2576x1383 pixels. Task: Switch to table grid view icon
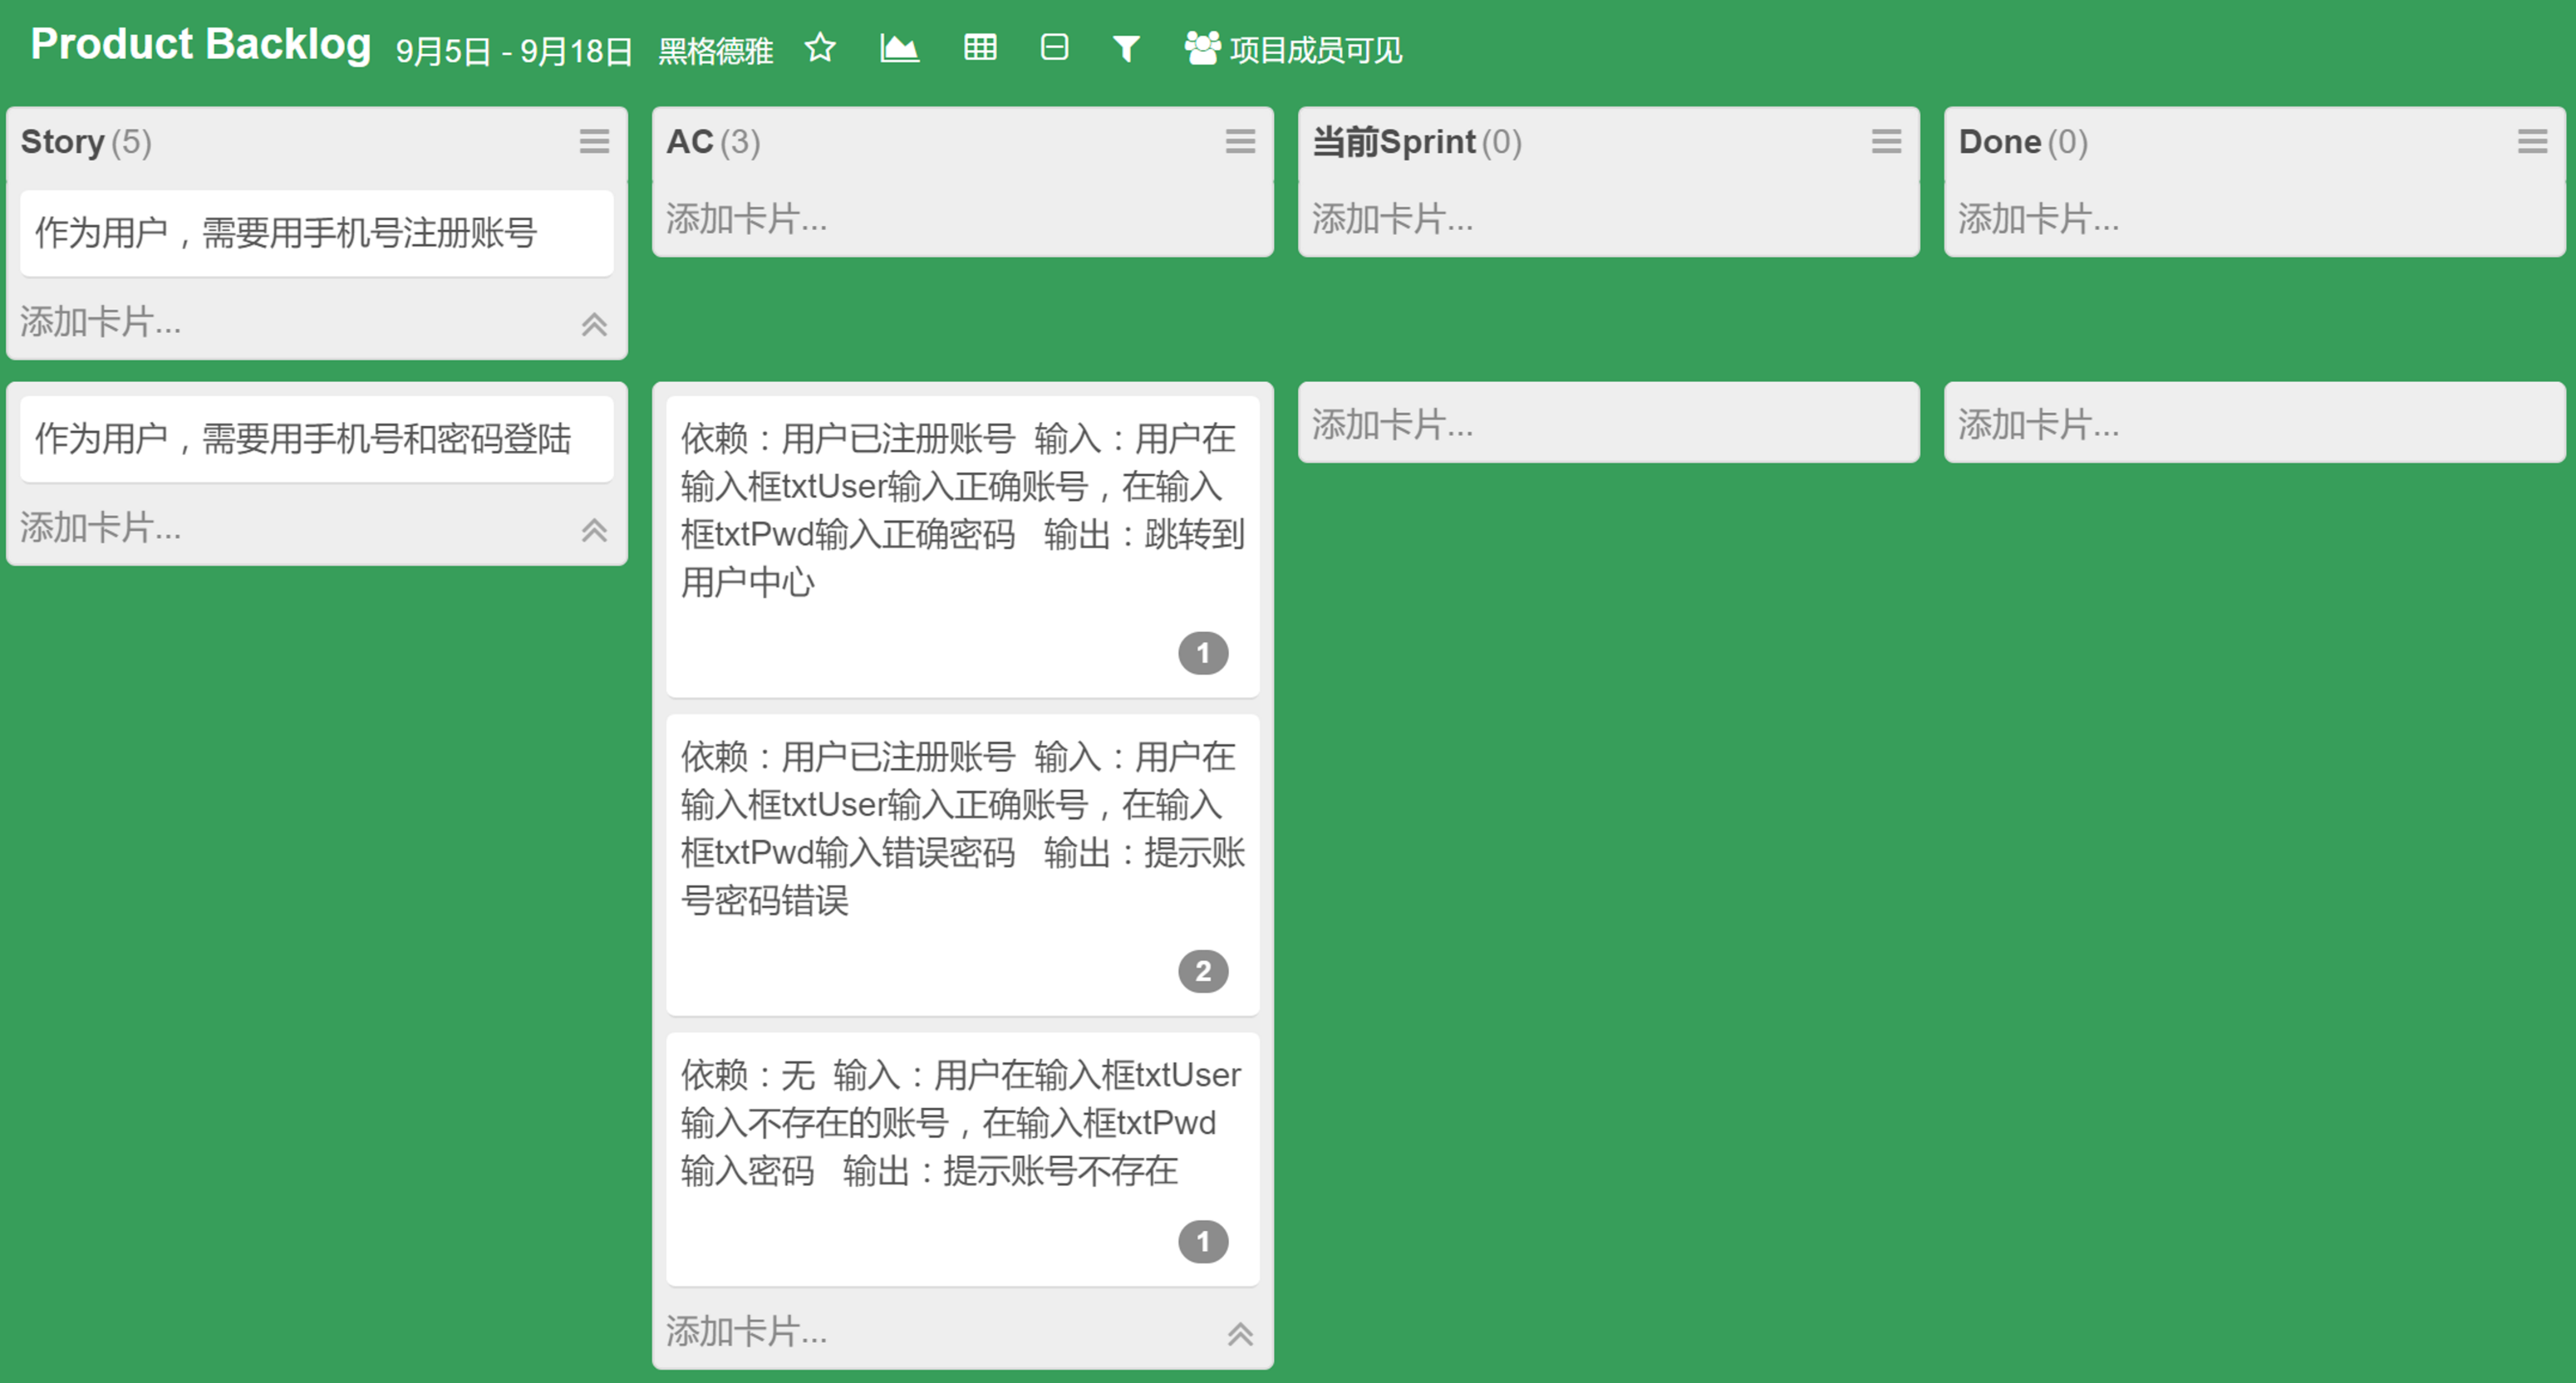979,48
